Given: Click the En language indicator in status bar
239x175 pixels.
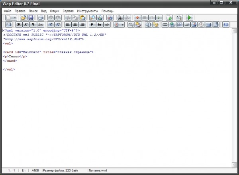Looking at the screenshot, I should pyautogui.click(x=24, y=170).
